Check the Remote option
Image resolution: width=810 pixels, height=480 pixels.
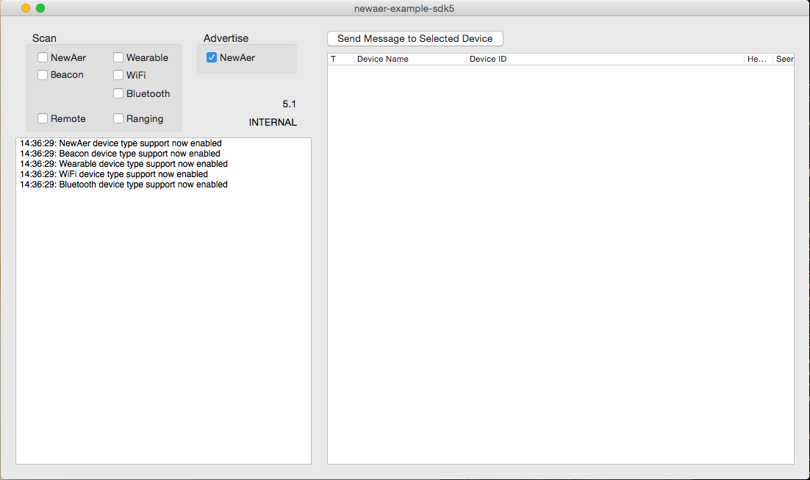tap(43, 118)
